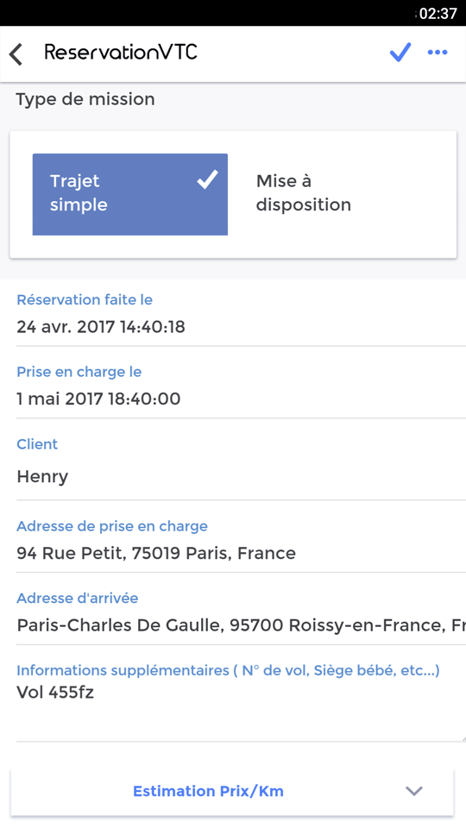Image resolution: width=466 pixels, height=828 pixels.
Task: Select the Trajet simple mission type
Action: click(130, 194)
